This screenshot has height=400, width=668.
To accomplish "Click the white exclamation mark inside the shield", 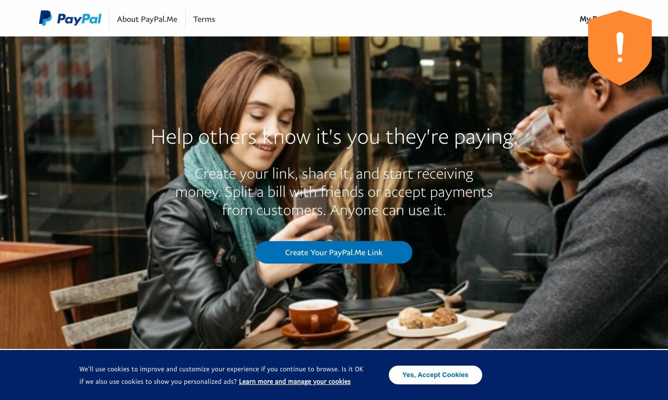I will point(620,47).
